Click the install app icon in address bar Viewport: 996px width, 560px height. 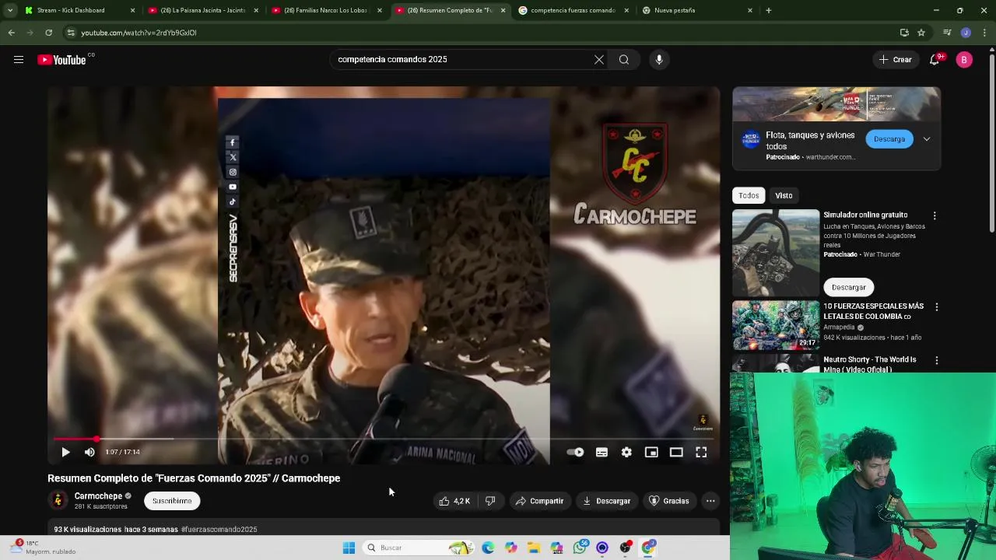click(904, 33)
